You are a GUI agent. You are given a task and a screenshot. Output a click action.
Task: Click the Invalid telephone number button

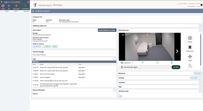tap(107, 30)
